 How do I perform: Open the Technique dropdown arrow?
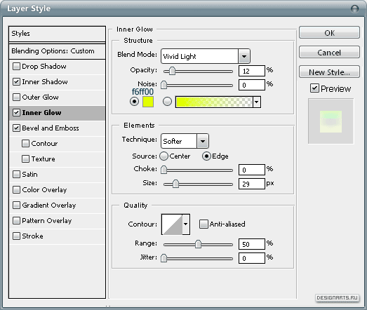click(x=203, y=141)
